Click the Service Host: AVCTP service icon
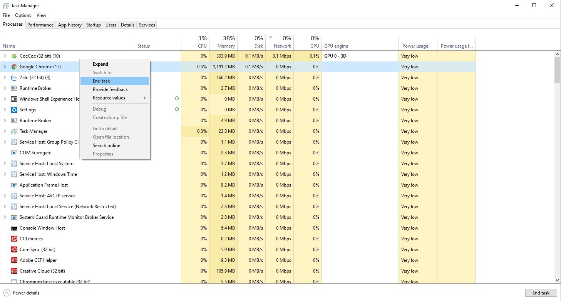This screenshot has width=561, height=301. pyautogui.click(x=14, y=196)
